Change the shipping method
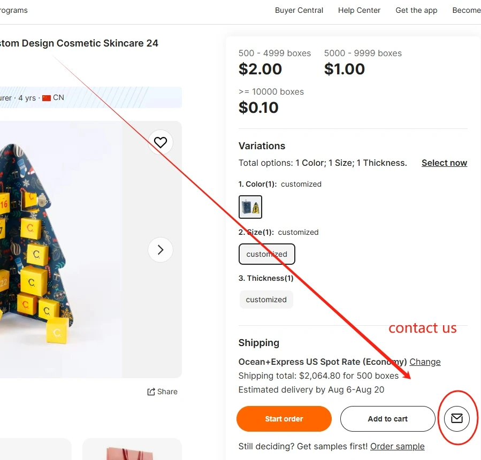The width and height of the screenshot is (481, 460). pyautogui.click(x=425, y=362)
